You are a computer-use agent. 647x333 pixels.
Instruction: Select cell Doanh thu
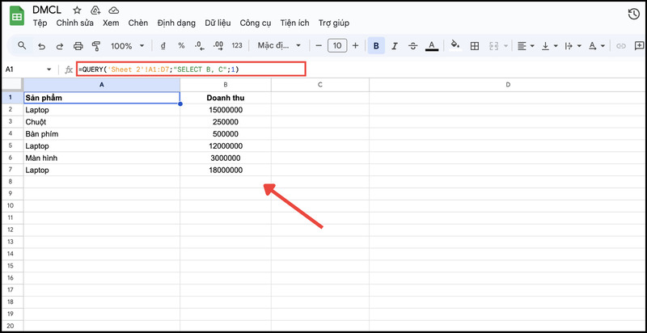point(226,98)
